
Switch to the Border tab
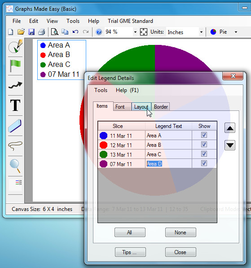click(x=161, y=107)
